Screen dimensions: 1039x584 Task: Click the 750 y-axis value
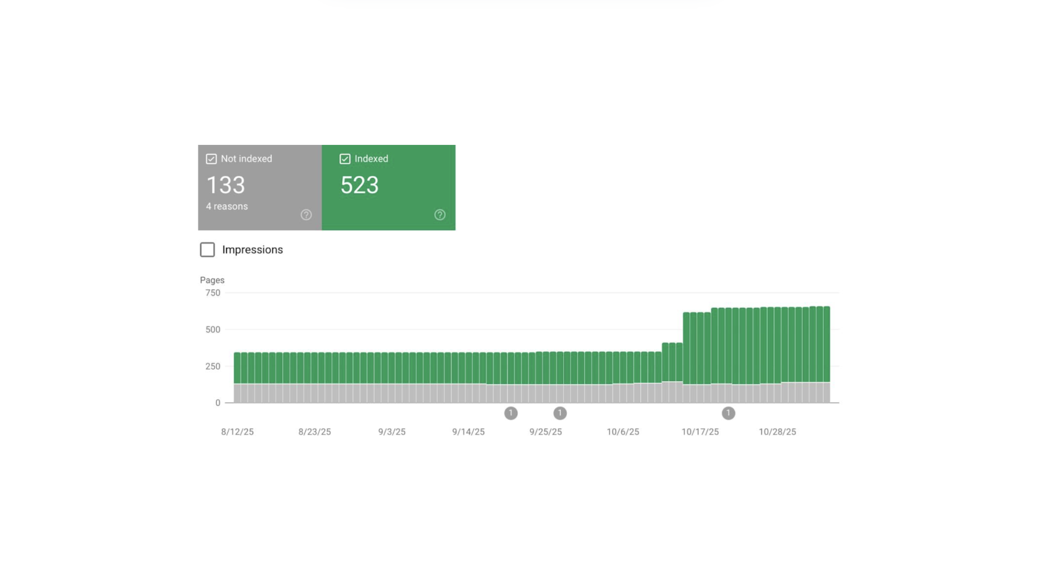pyautogui.click(x=213, y=293)
